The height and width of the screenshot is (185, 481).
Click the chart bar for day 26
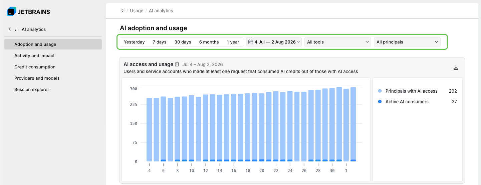pyautogui.click(x=304, y=127)
